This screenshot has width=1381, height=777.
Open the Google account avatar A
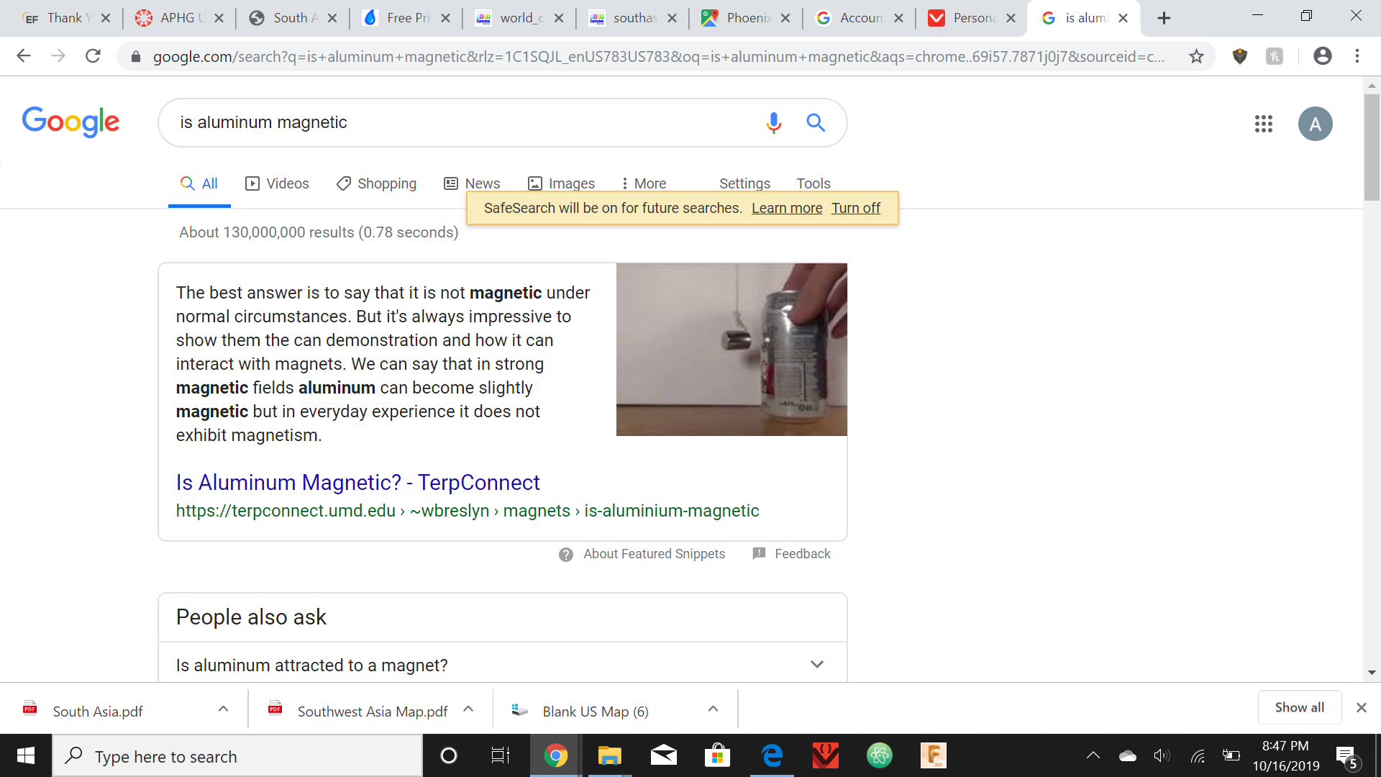click(x=1315, y=124)
